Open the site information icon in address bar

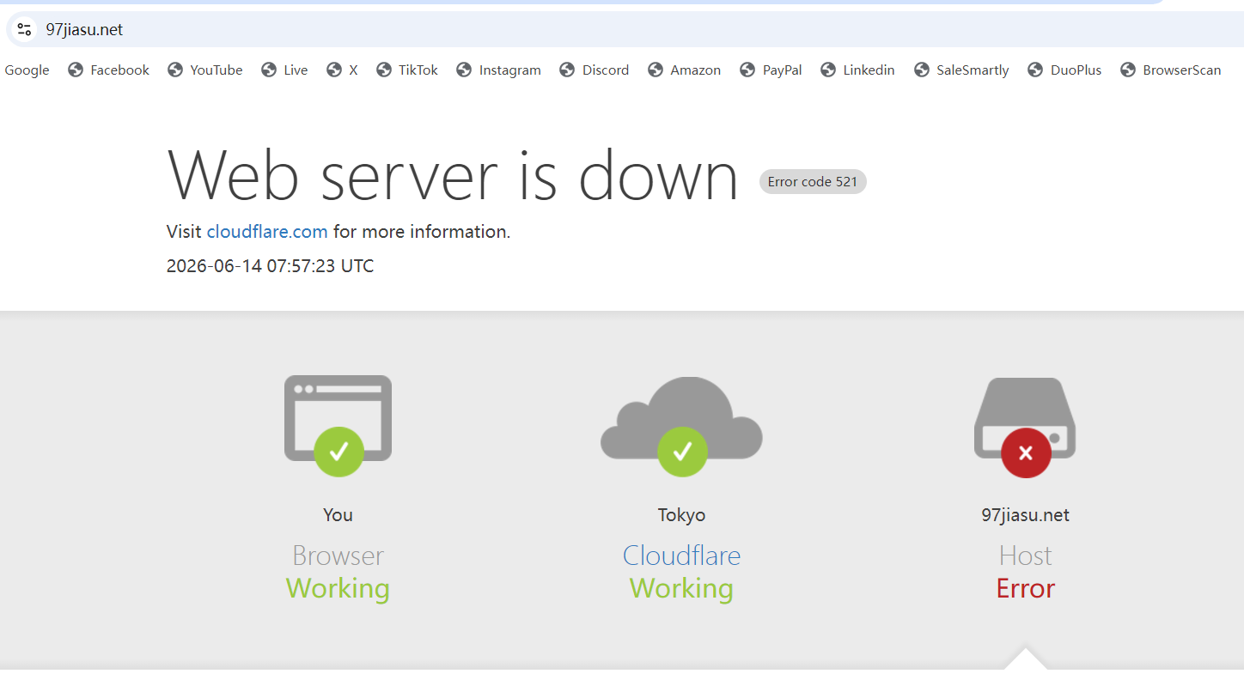coord(24,29)
